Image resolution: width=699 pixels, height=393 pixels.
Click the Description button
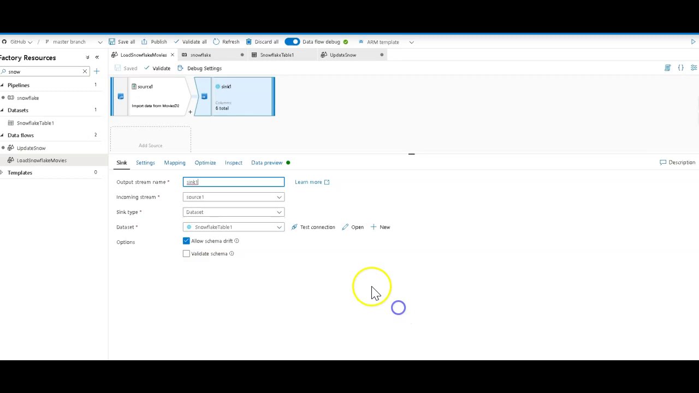click(677, 162)
